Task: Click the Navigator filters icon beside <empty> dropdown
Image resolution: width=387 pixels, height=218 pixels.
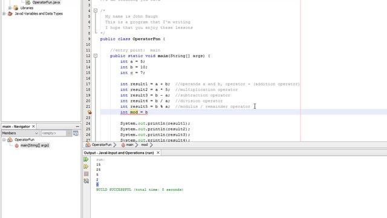Action: [76, 133]
